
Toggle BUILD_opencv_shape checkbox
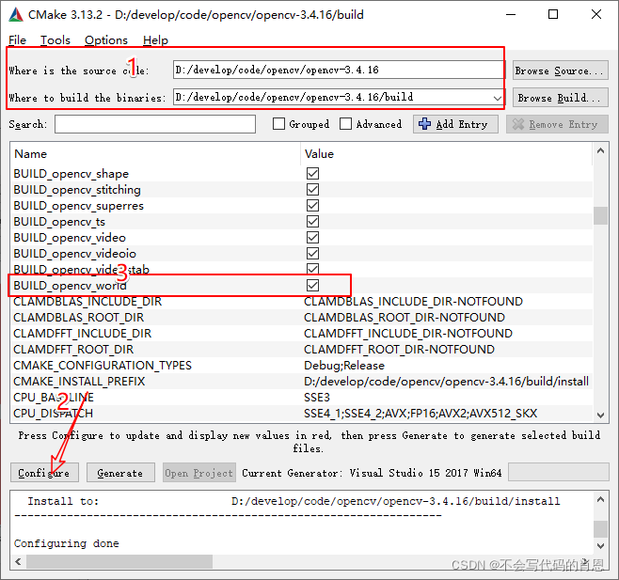tap(312, 173)
